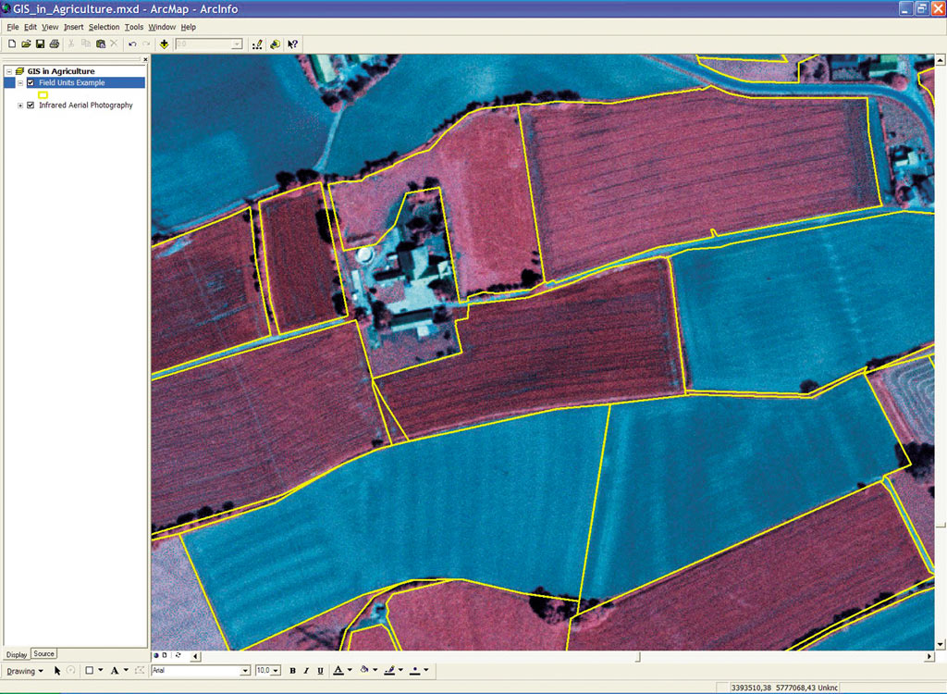Select the Field Units Example layer name
Viewport: 947px width, 694px height.
(72, 83)
